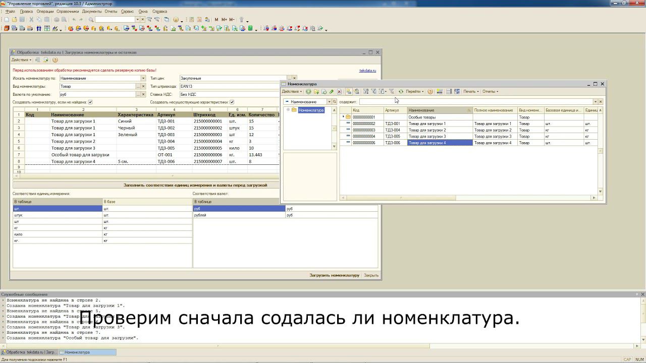The image size is (646, 363).
Task: Open the Отчеты dropdown in Номенклатура toolbar
Action: (490, 92)
